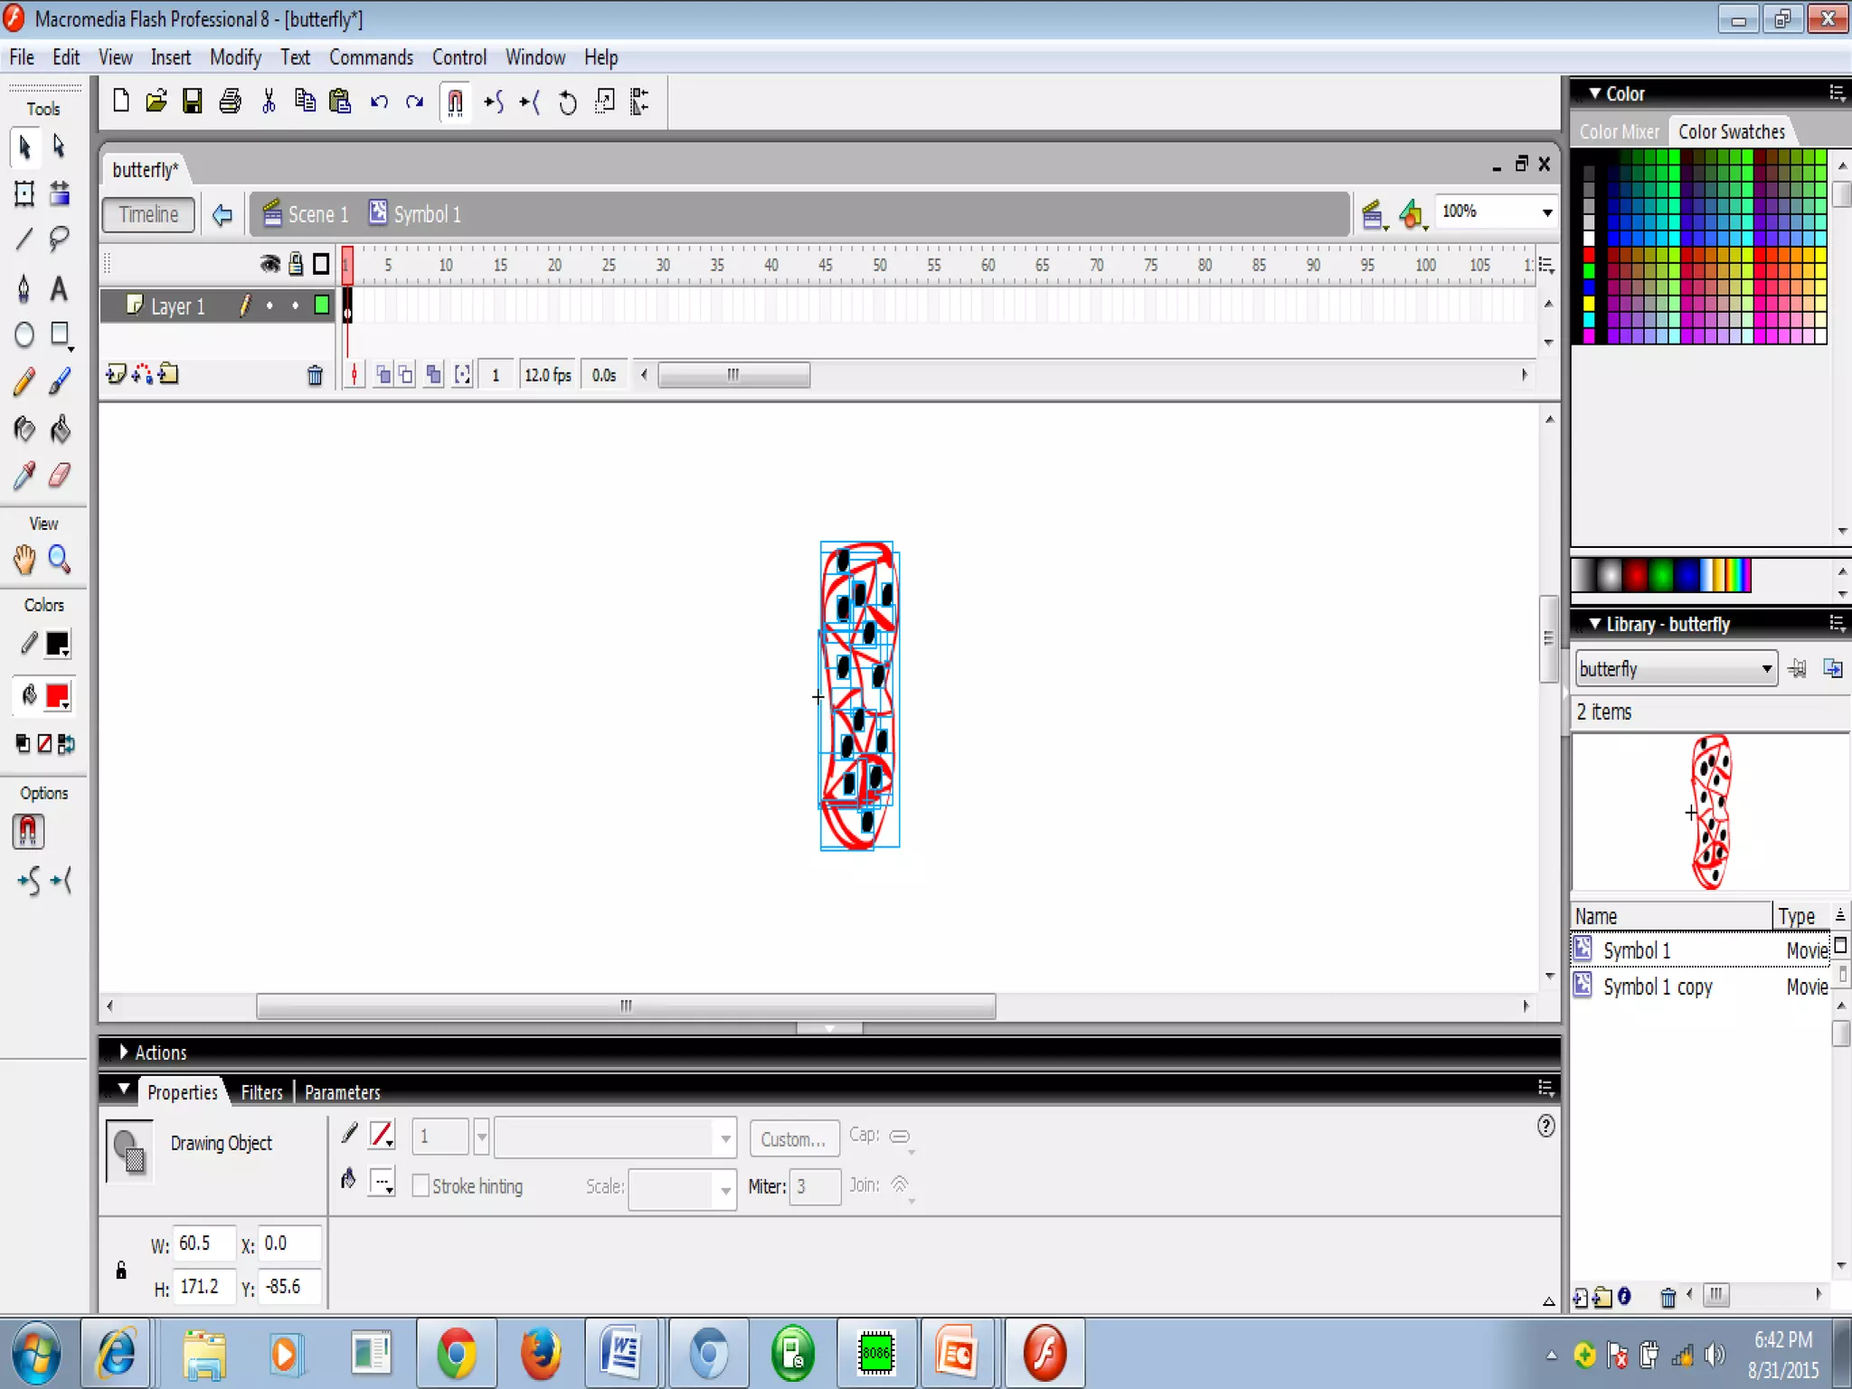
Task: Click the Zoom magnifier tool
Action: click(60, 560)
